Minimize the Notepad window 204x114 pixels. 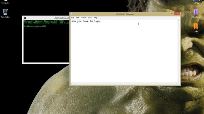[168, 14]
